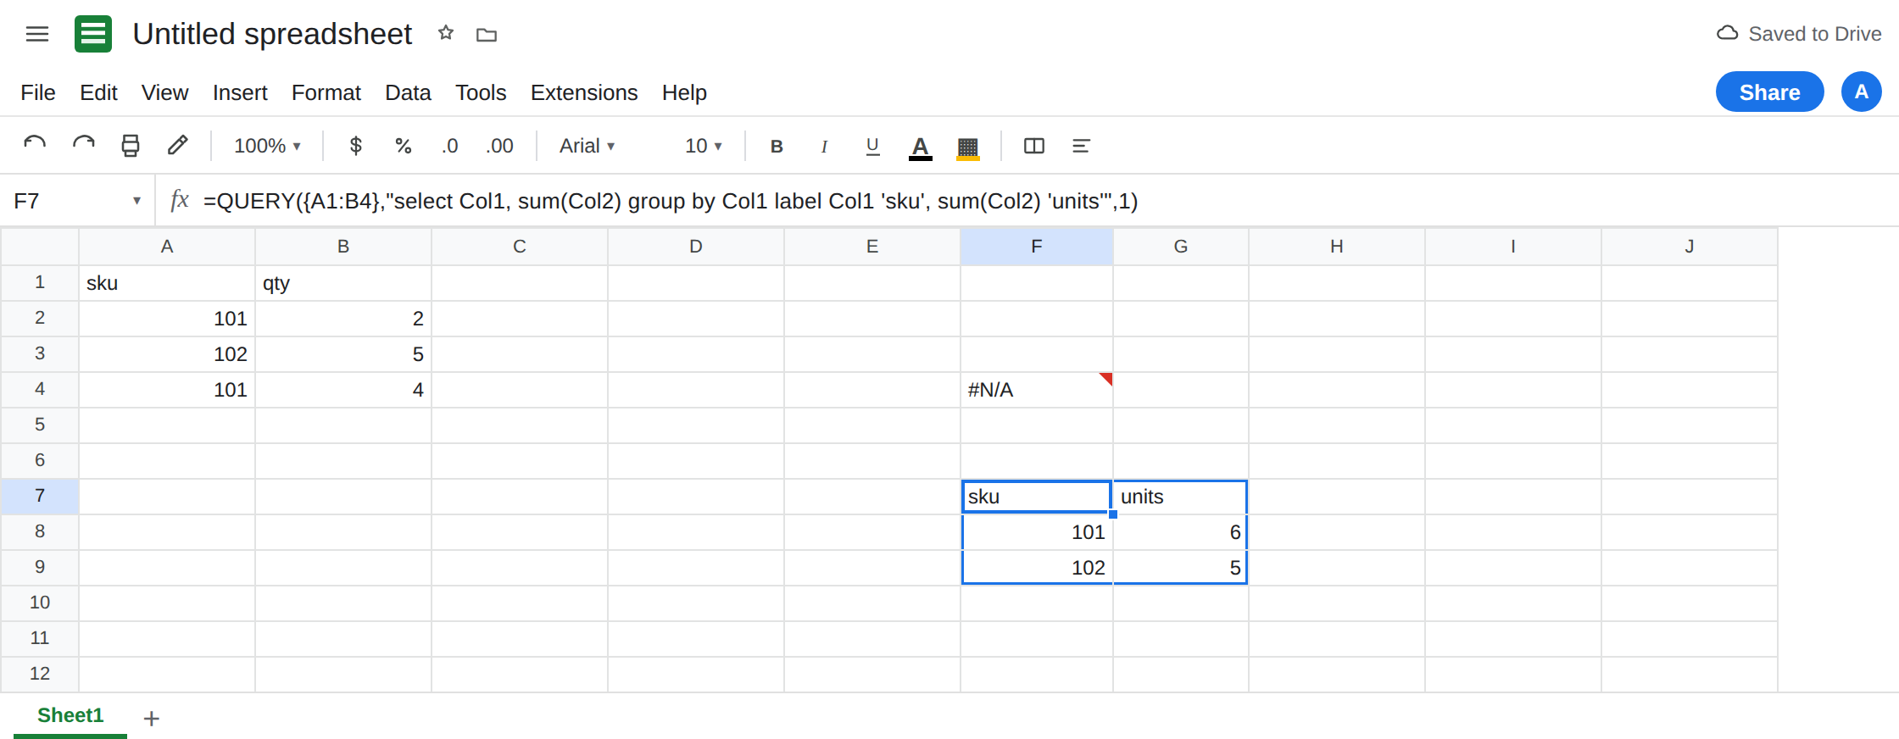Viewport: 1899px width, 739px height.
Task: Pick a text color
Action: tap(921, 147)
